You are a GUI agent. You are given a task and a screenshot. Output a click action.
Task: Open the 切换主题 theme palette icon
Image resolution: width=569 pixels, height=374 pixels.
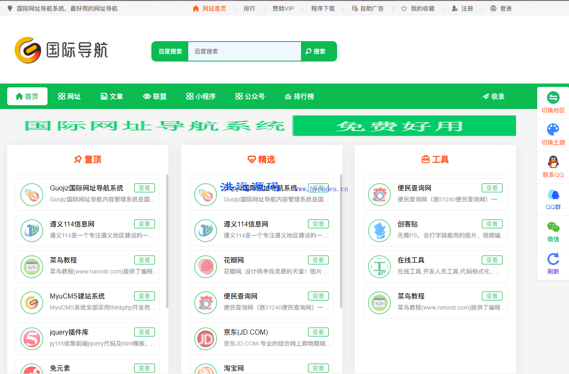(553, 130)
